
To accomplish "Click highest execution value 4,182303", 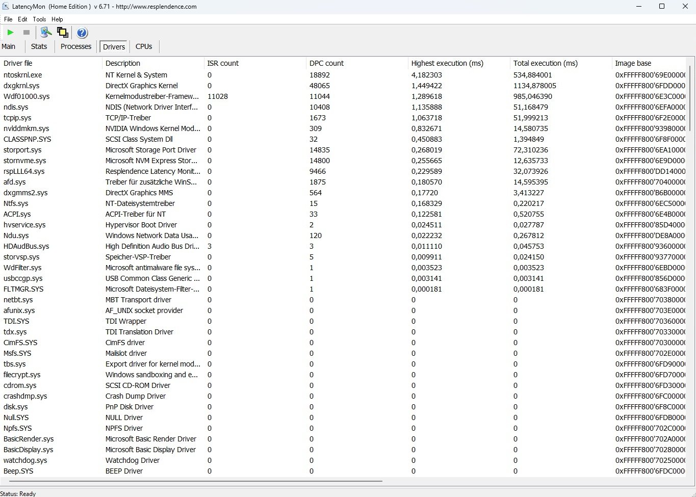I will click(427, 75).
